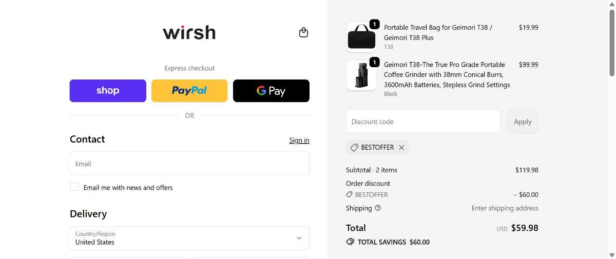Click the wirsh store logo

(x=189, y=32)
